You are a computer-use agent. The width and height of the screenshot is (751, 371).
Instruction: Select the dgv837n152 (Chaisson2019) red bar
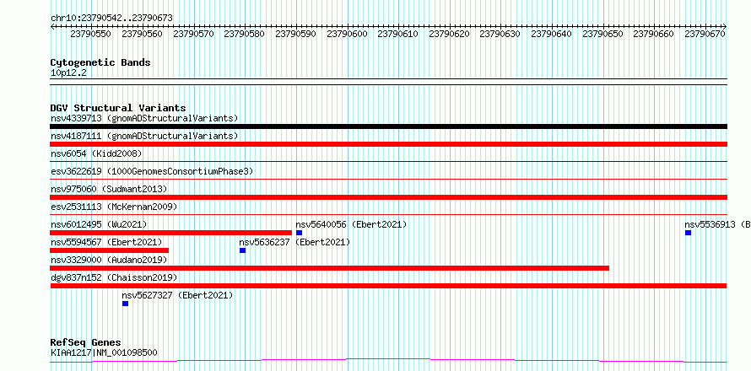click(x=388, y=286)
